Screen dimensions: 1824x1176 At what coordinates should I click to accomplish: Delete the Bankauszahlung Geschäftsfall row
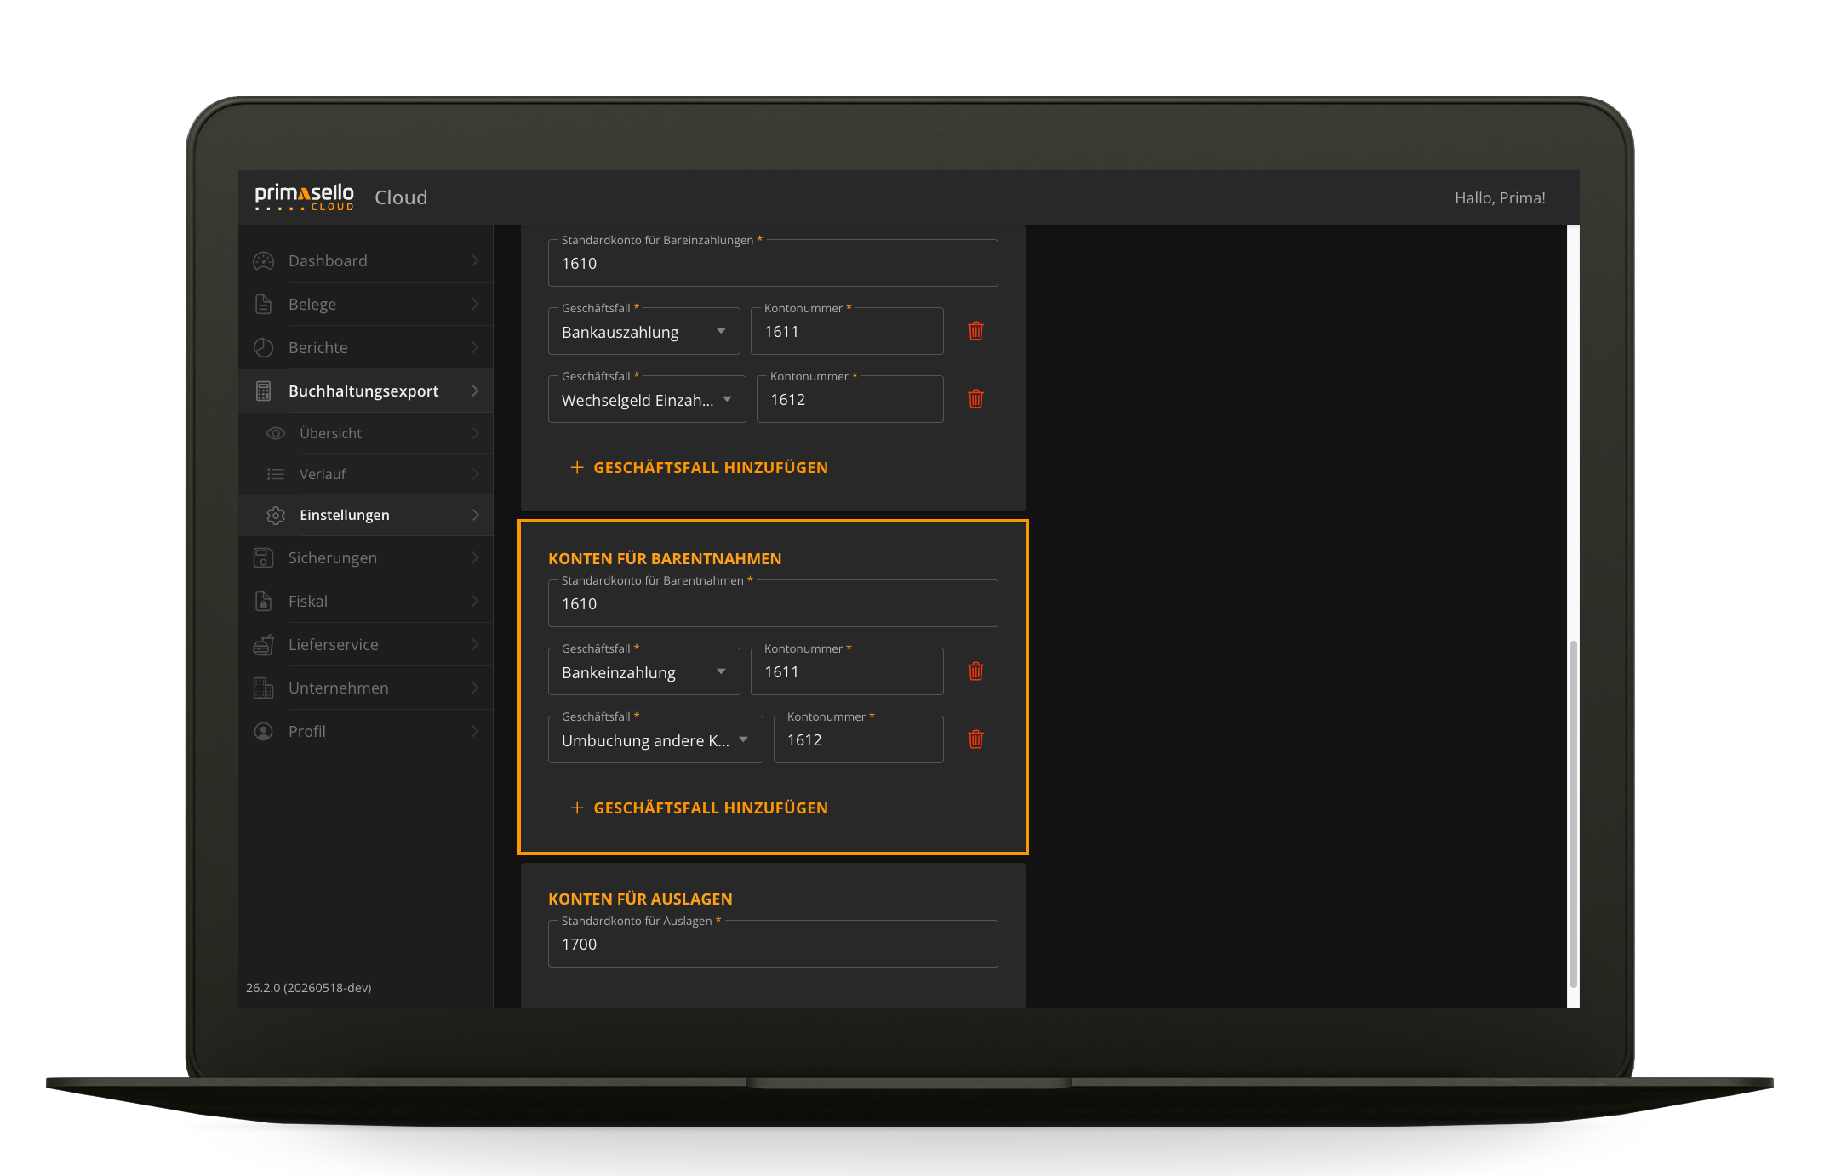(976, 331)
